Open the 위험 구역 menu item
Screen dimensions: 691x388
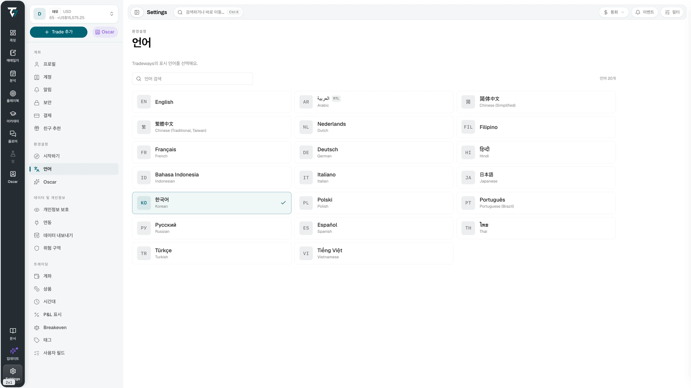point(74,248)
